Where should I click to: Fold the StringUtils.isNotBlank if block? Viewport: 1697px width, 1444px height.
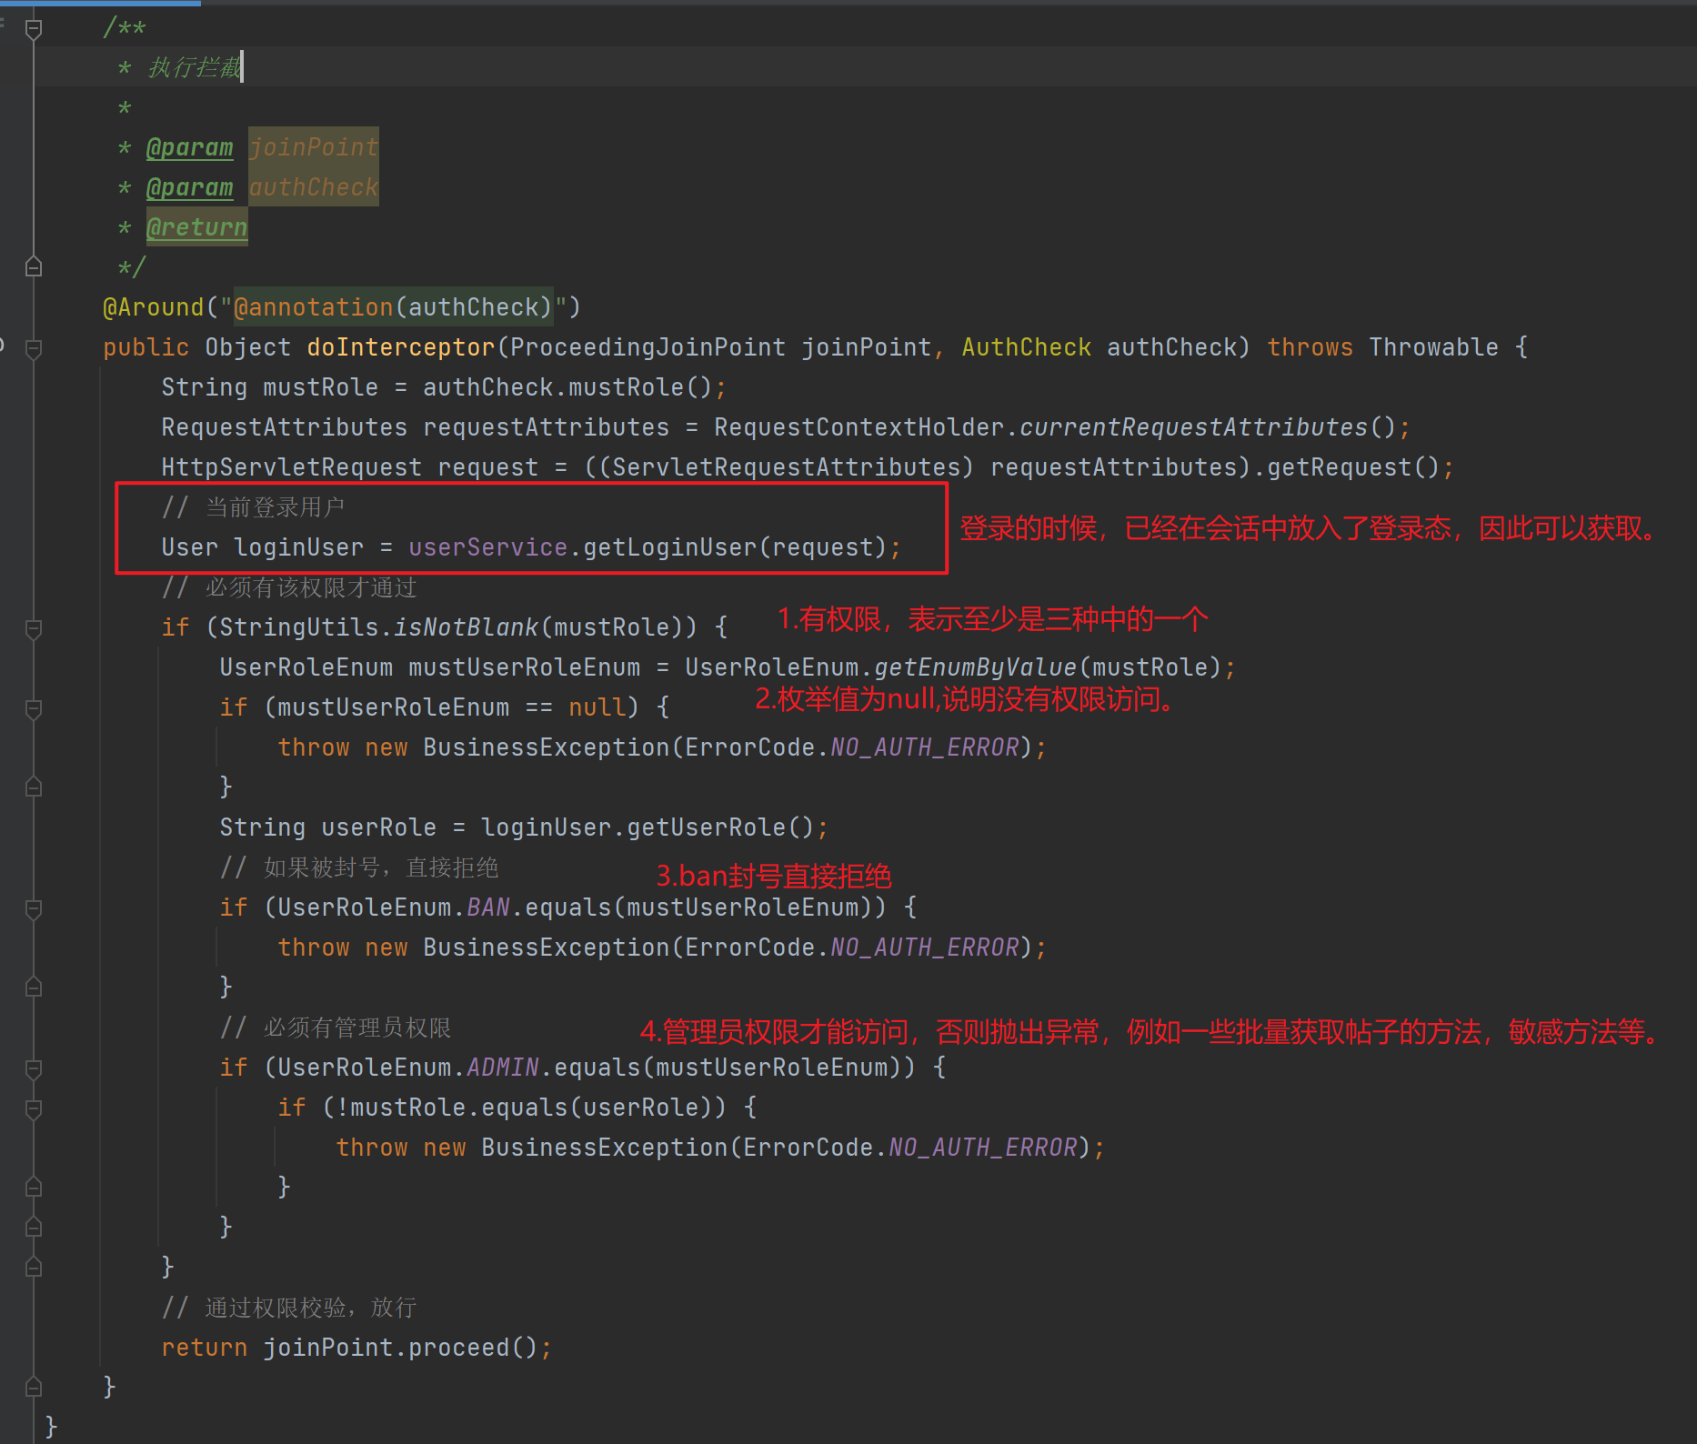pyautogui.click(x=34, y=628)
